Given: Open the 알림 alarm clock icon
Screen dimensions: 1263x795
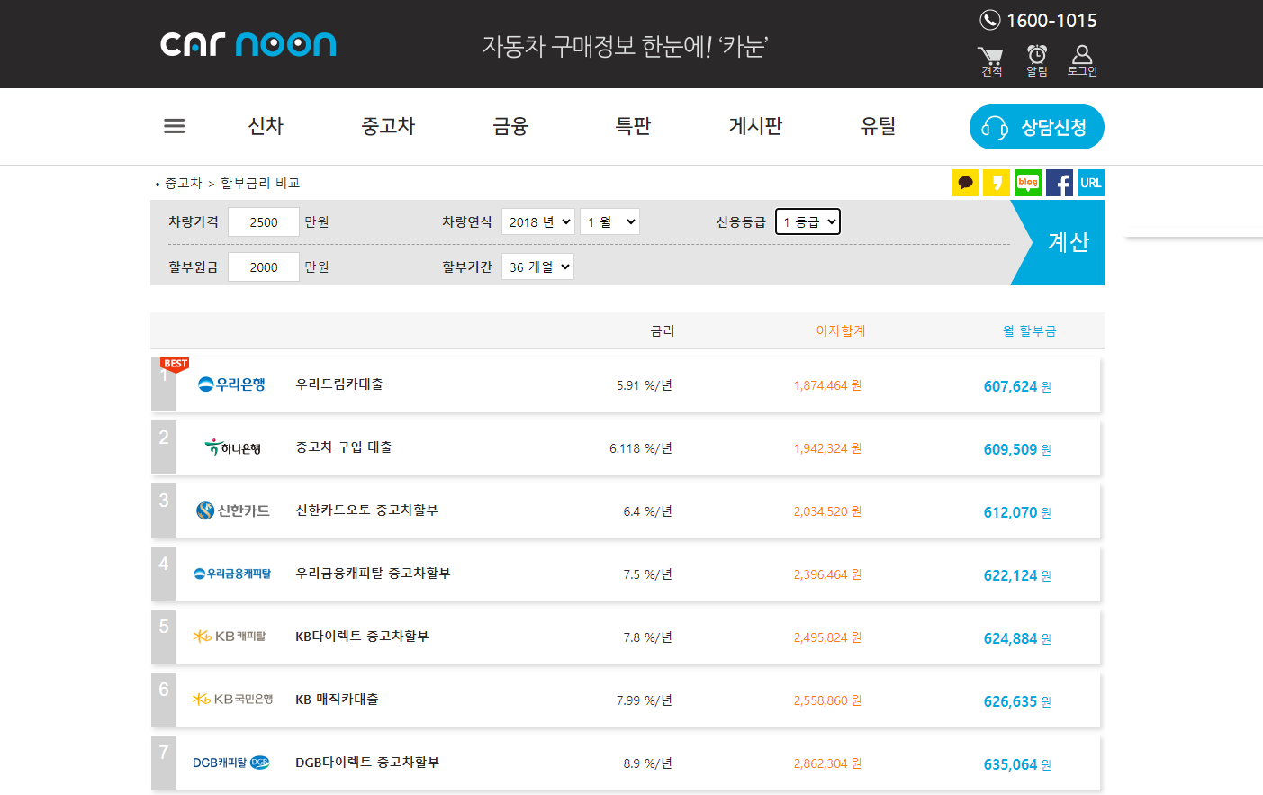Looking at the screenshot, I should coord(1037,61).
